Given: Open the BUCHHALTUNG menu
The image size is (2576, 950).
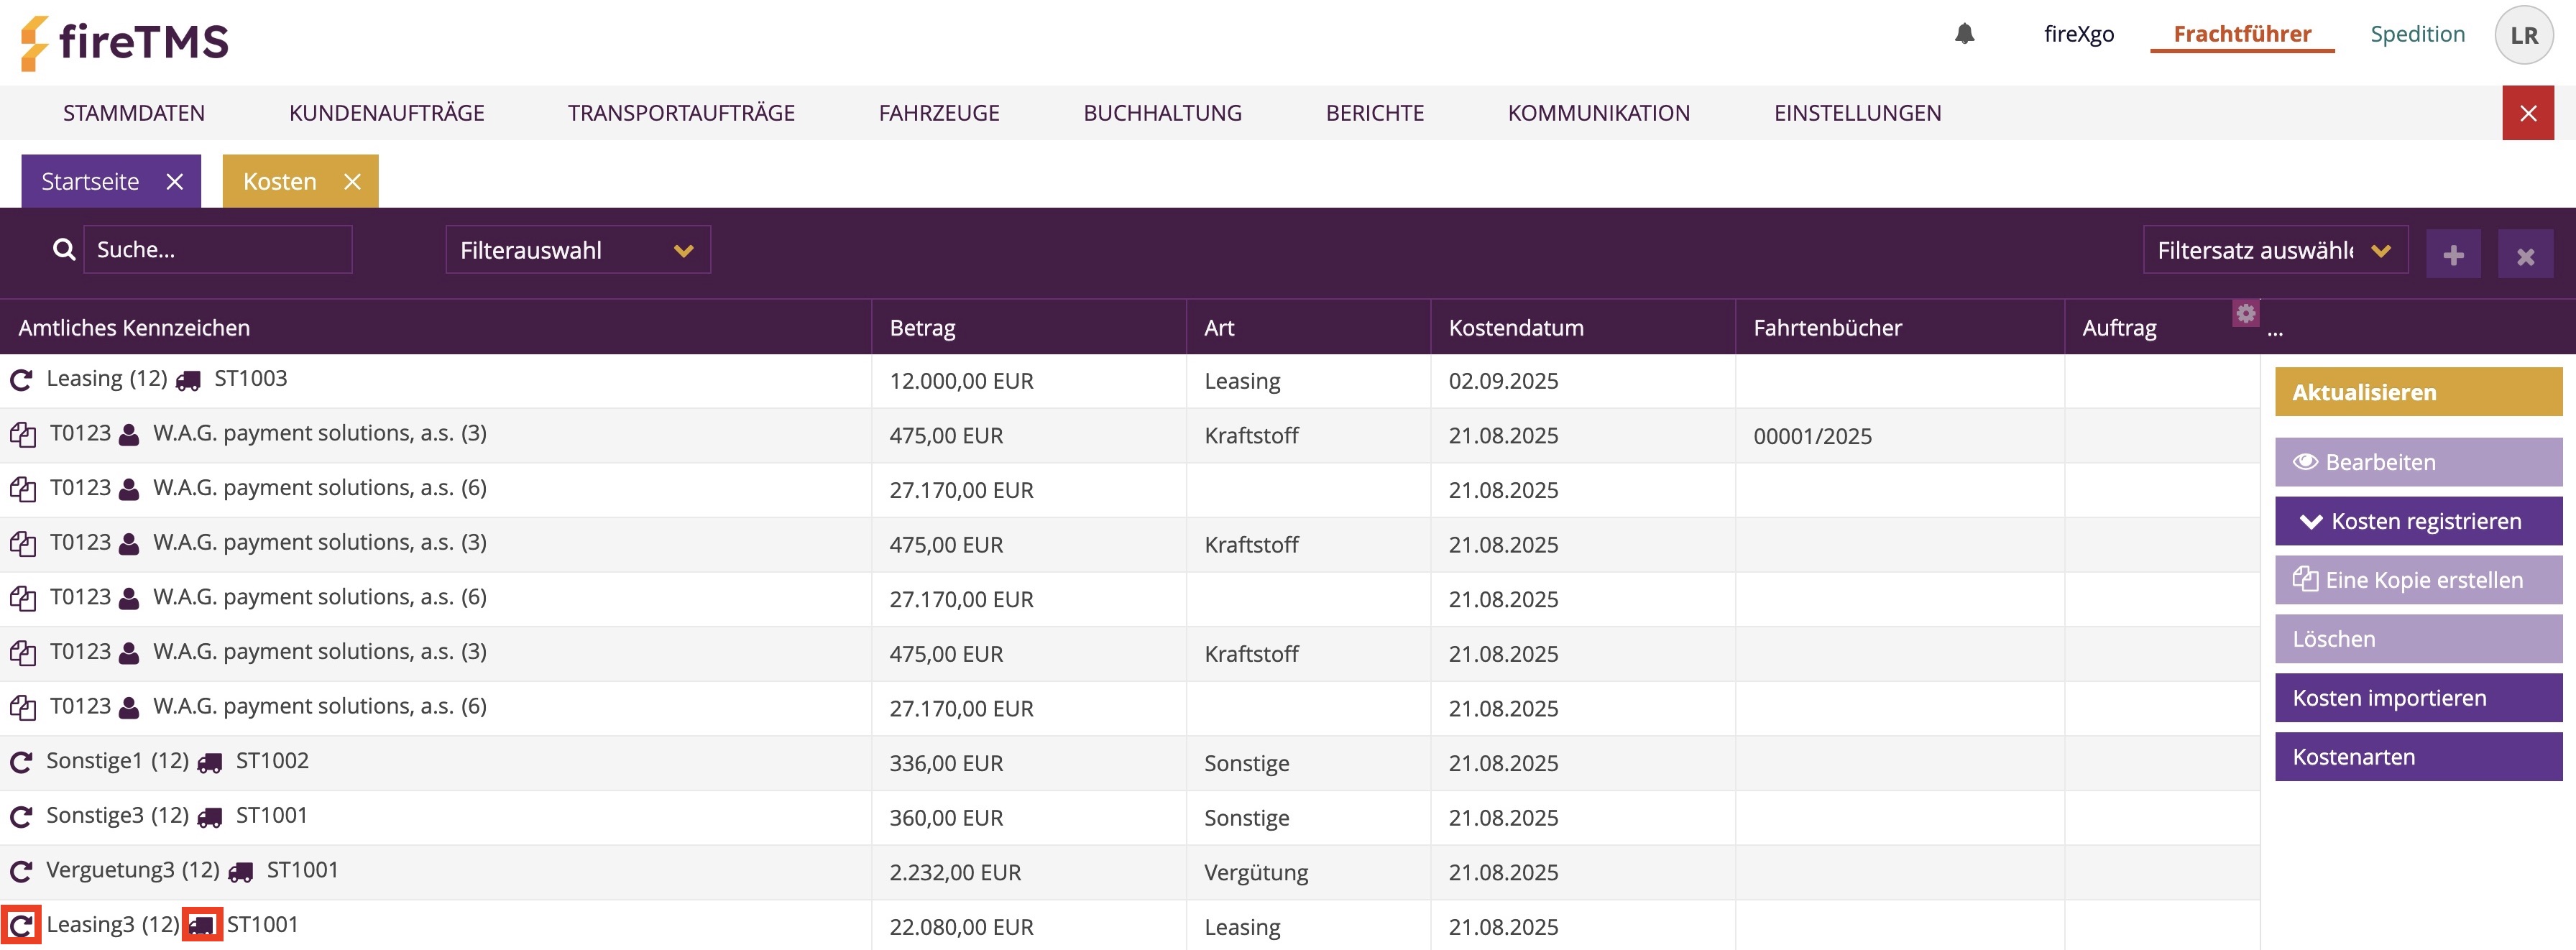Looking at the screenshot, I should click(x=1162, y=113).
